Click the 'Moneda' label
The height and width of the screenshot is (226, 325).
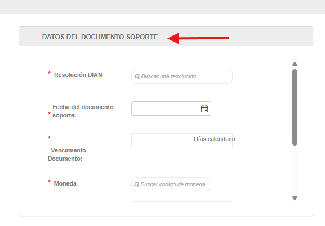tap(65, 183)
